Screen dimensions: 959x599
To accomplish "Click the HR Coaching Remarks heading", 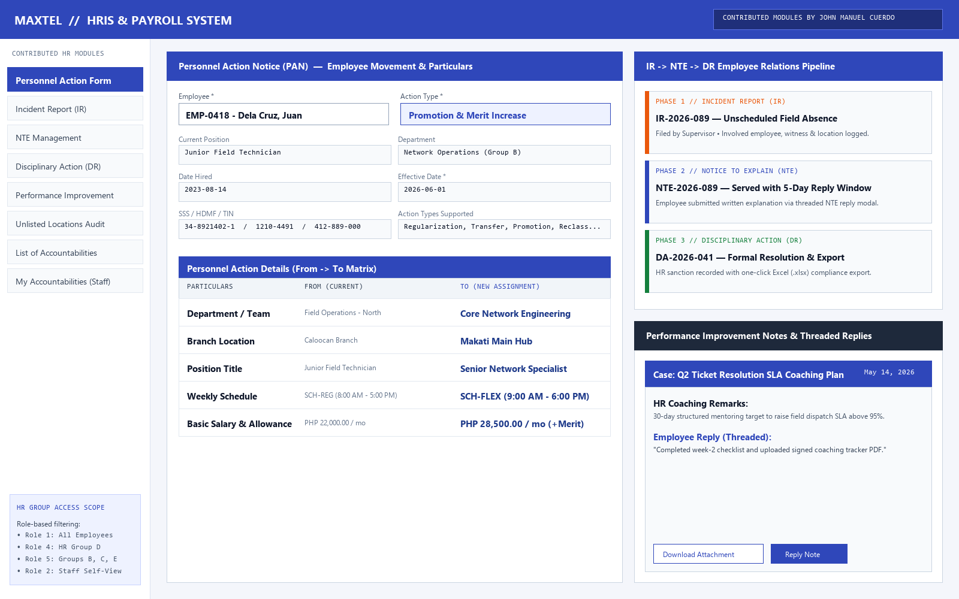I will pyautogui.click(x=701, y=404).
